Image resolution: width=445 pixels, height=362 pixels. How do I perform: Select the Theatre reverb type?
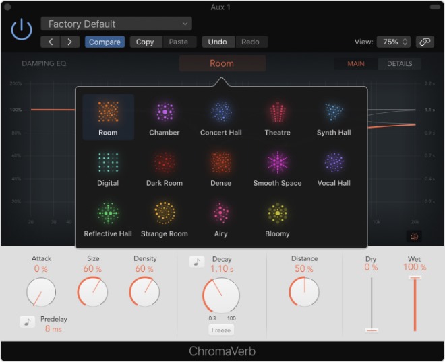pyautogui.click(x=278, y=112)
